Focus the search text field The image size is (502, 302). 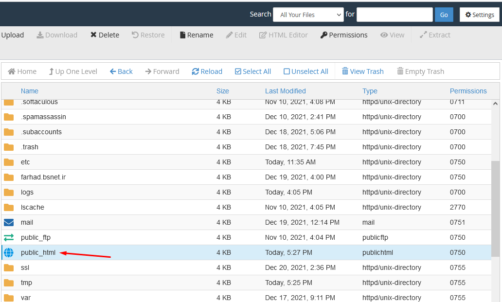(x=394, y=15)
